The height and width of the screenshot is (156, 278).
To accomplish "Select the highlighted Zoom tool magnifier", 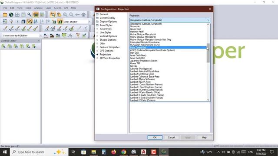I will tap(53, 15).
